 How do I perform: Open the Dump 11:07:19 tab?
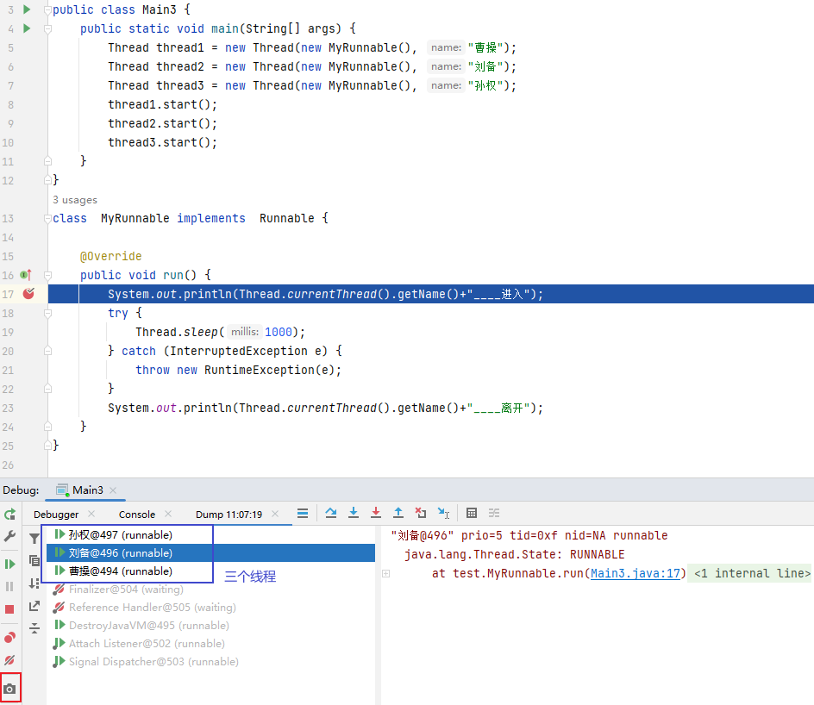229,515
